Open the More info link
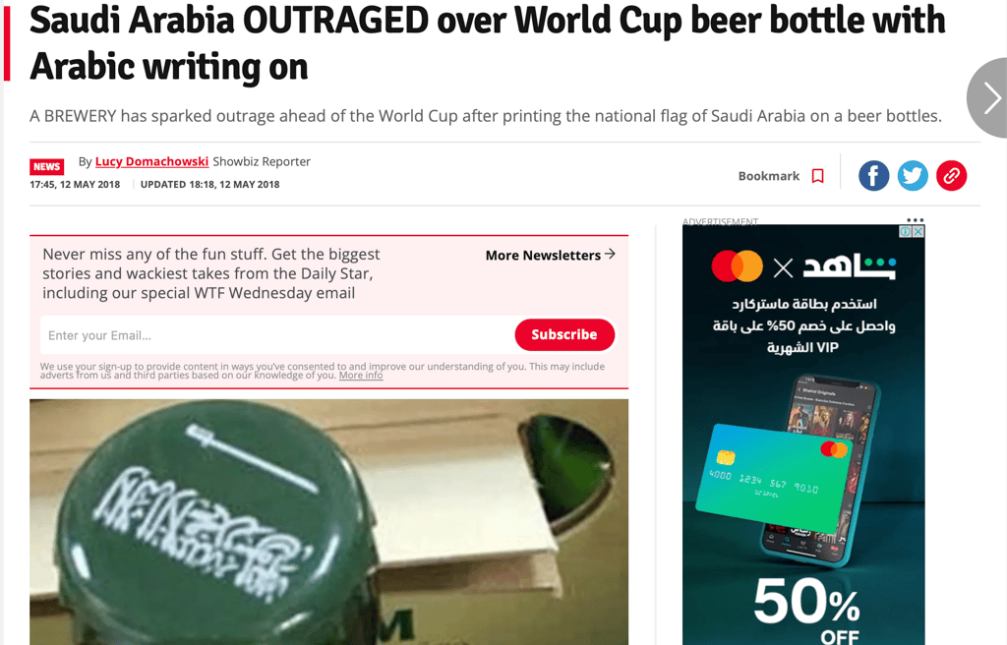 pyautogui.click(x=361, y=376)
